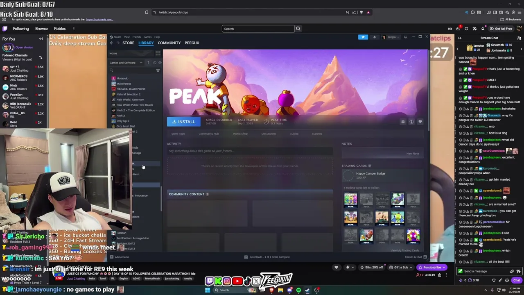The width and height of the screenshot is (524, 295).
Task: Open Twitch chat settings gear
Action: 507,280
